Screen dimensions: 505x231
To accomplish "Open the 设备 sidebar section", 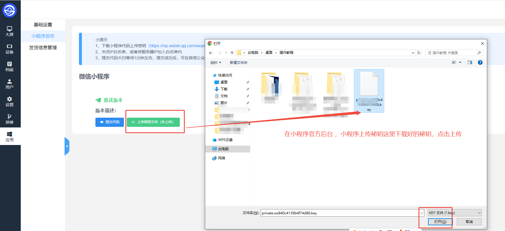I will pos(10,49).
